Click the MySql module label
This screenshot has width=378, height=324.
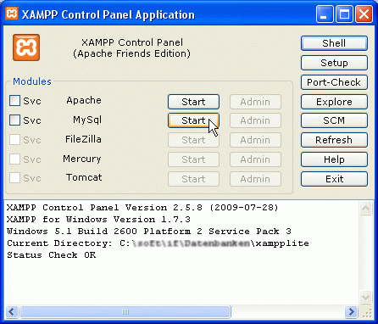point(87,120)
